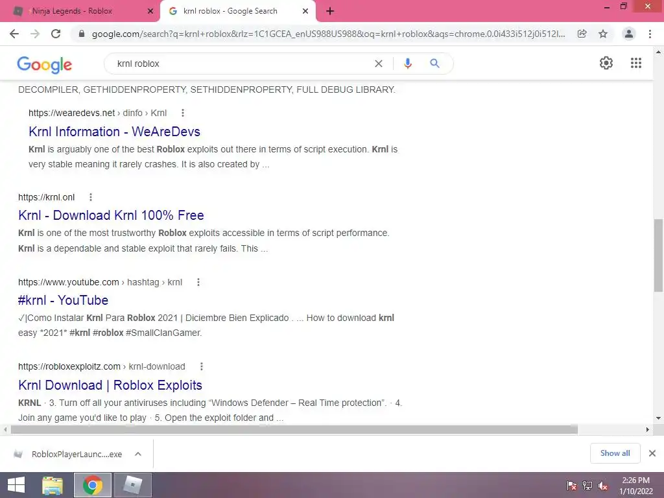Submit search with magnifier icon
The height and width of the screenshot is (498, 664).
[434, 64]
